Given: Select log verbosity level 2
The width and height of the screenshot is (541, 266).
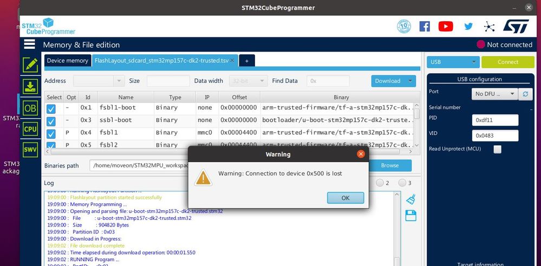Looking at the screenshot, I should [380, 183].
